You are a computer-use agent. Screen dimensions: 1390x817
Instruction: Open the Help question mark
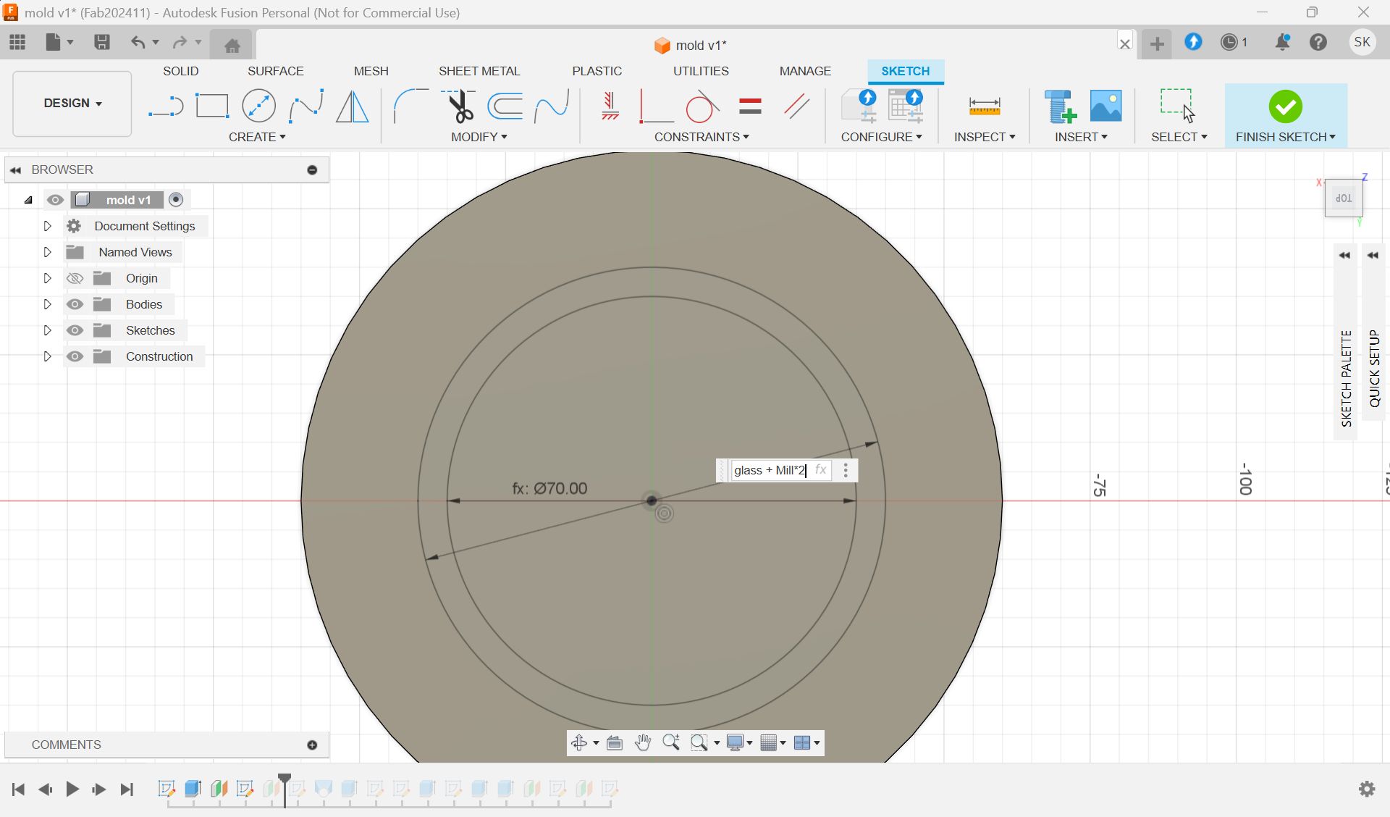(x=1318, y=42)
